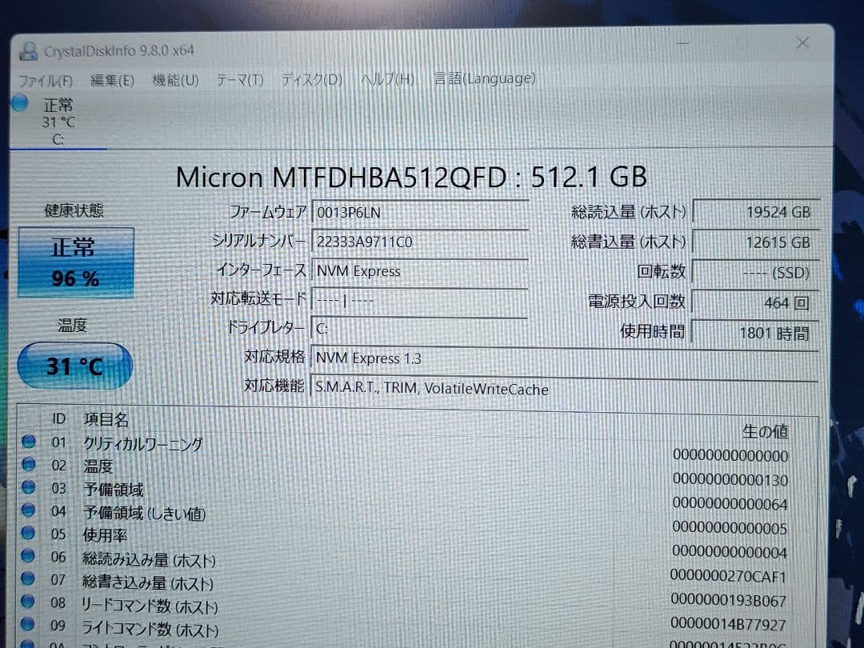
Task: Click the status circle of row 09
Action: tap(27, 624)
